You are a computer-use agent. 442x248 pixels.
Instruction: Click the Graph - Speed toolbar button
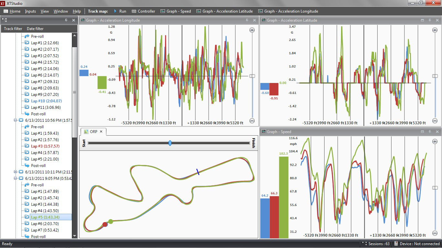176,11
